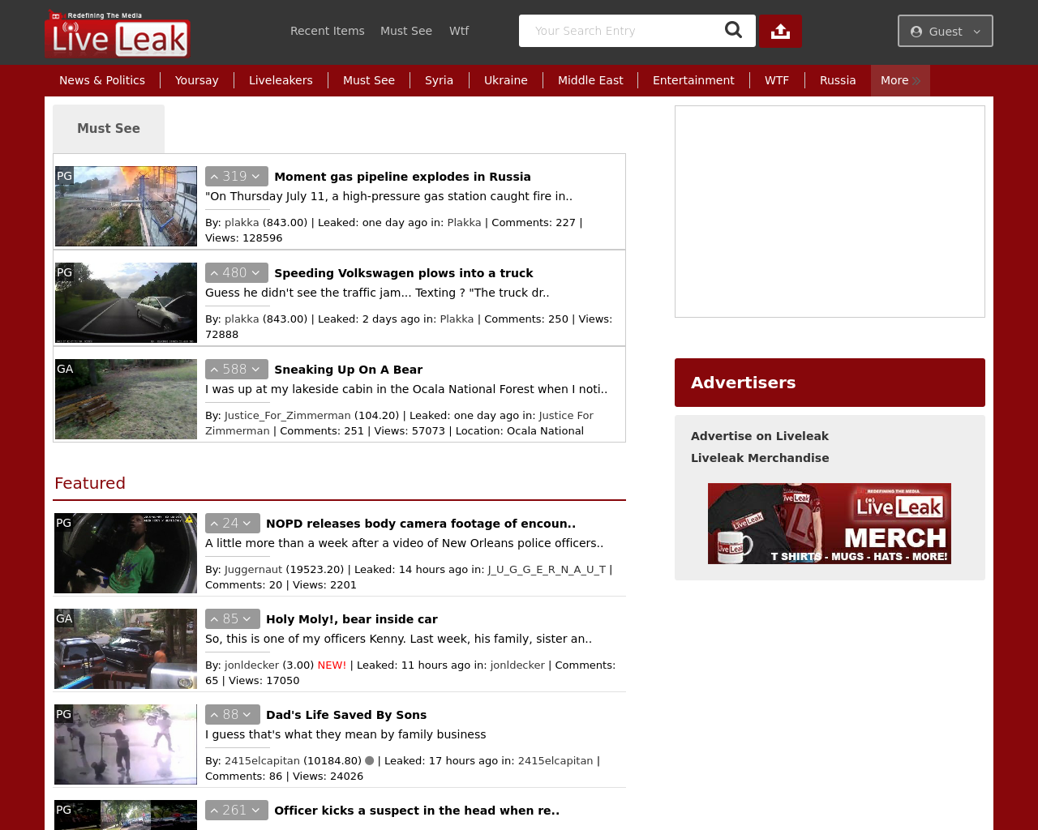Open the Middle East category
This screenshot has width=1038, height=830.
coord(590,80)
